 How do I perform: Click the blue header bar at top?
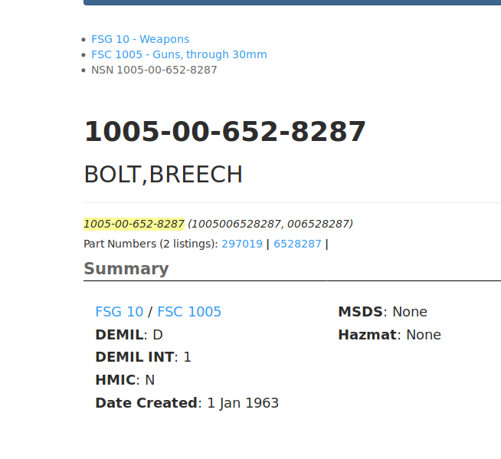coord(292,2)
